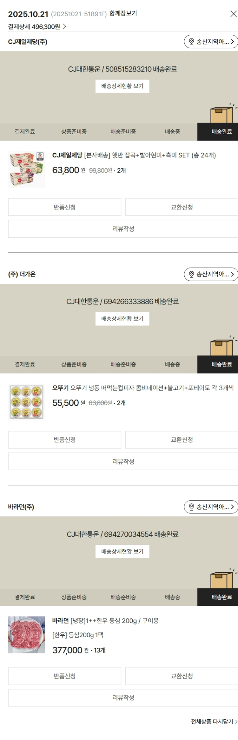Click the 한우 등심 beef product thumbnail
The height and width of the screenshot is (740, 238).
click(x=26, y=635)
